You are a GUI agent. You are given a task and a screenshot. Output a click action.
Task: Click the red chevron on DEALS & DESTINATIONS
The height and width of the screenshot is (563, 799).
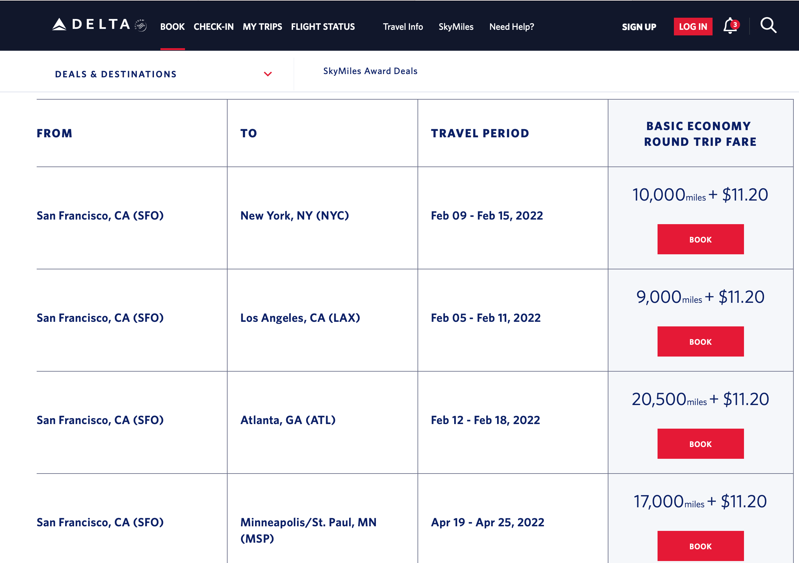point(267,74)
